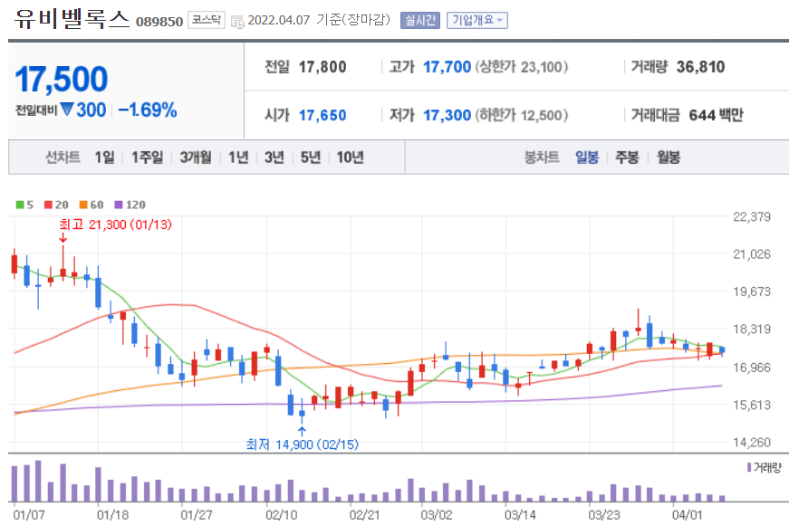Screen dimensions: 789x526
Task: Switch to 3개월 line chart
Action: [196, 158]
